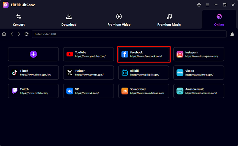
Task: Open the Convert tab
Action: [19, 20]
